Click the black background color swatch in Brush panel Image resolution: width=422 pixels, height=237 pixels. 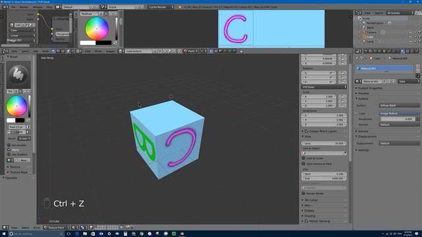20,120
